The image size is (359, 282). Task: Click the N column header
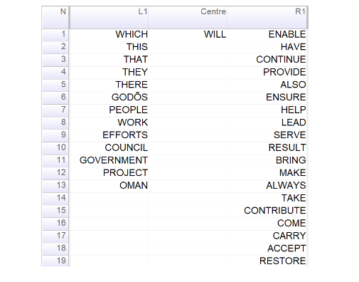[55, 18]
